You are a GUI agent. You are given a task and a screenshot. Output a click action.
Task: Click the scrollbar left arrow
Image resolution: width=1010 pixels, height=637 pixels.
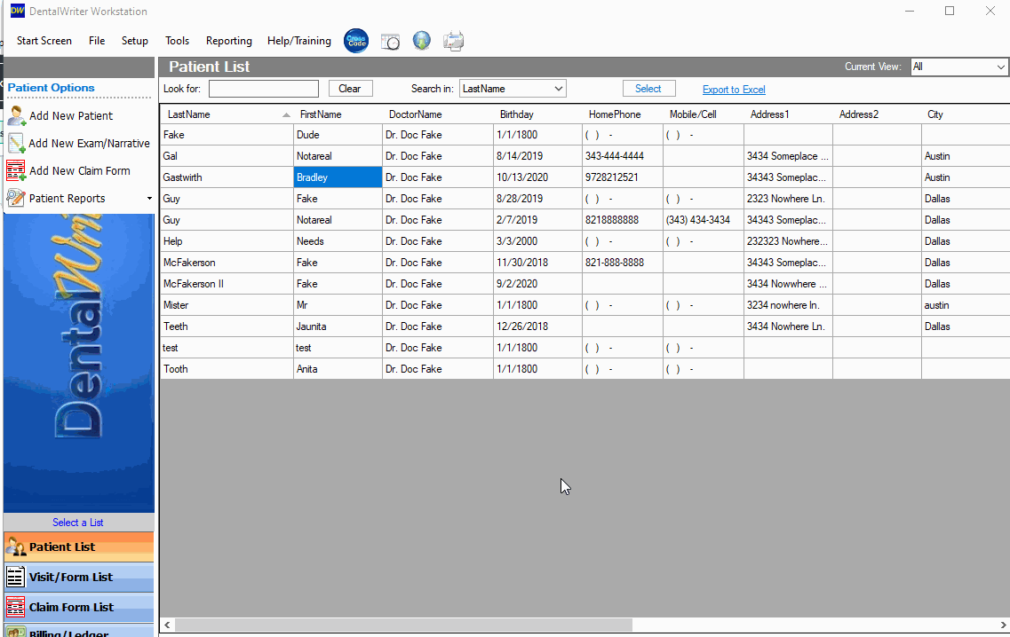168,625
